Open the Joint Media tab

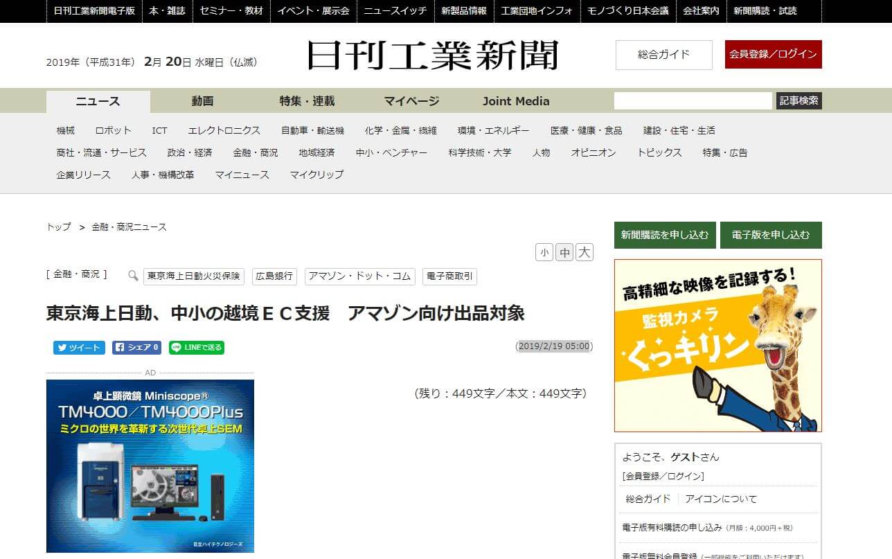click(x=516, y=101)
